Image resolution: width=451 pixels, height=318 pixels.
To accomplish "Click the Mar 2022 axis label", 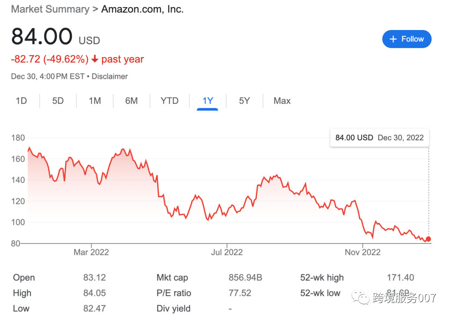I will point(91,252).
